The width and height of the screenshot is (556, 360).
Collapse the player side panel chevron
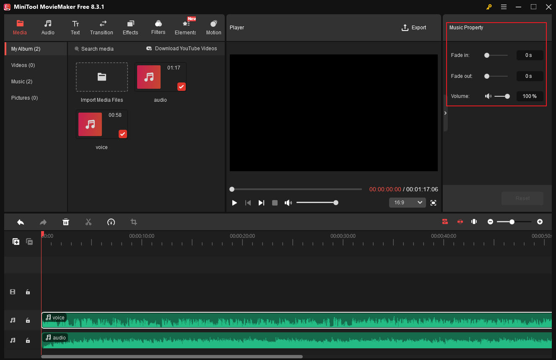coord(445,113)
